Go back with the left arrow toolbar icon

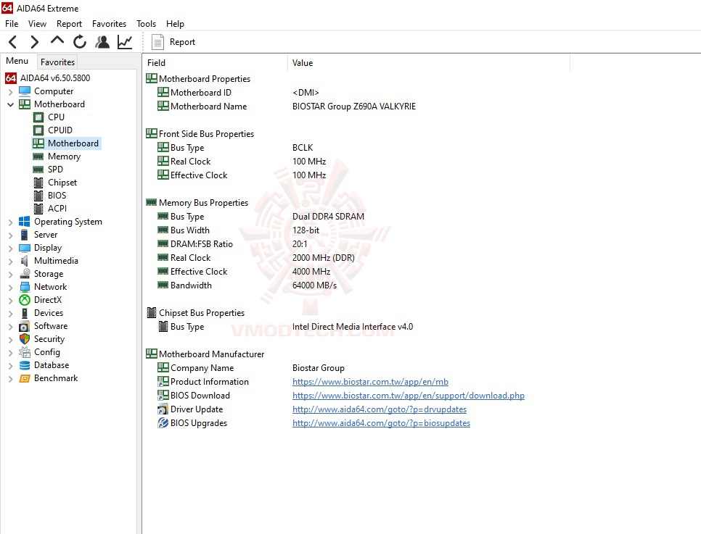(13, 42)
